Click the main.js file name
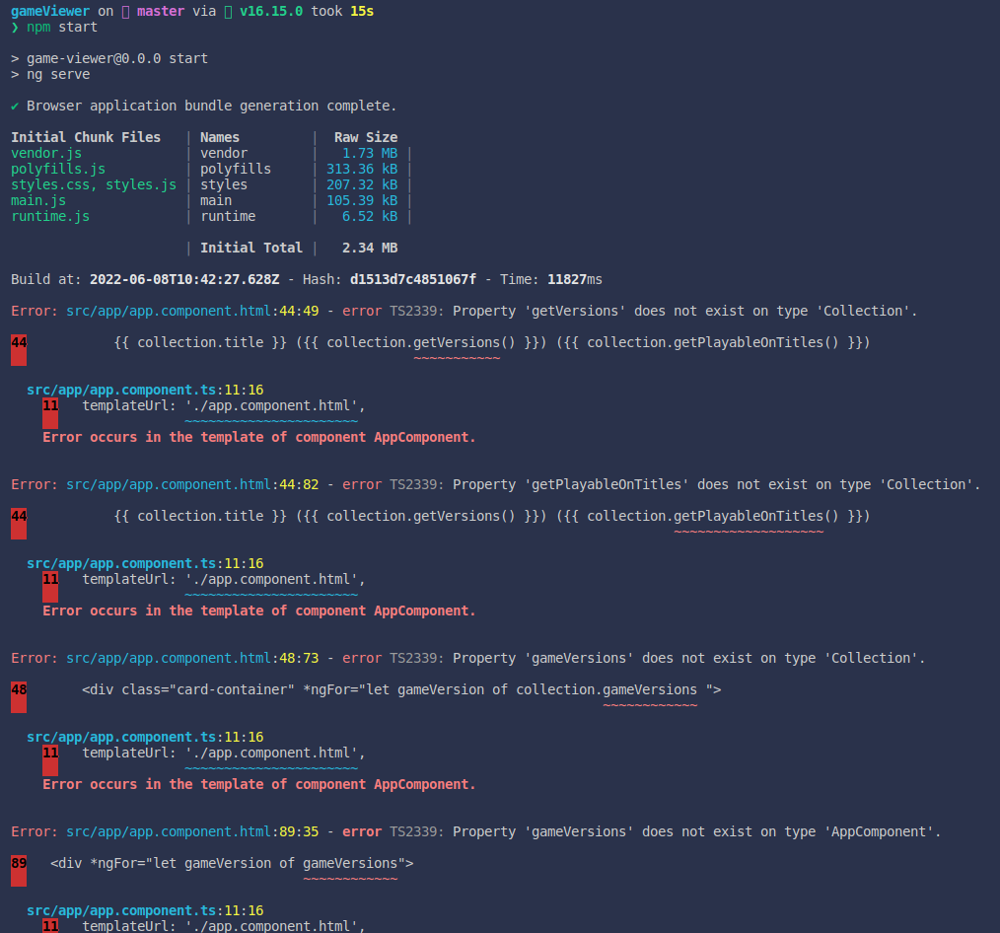 coord(38,200)
